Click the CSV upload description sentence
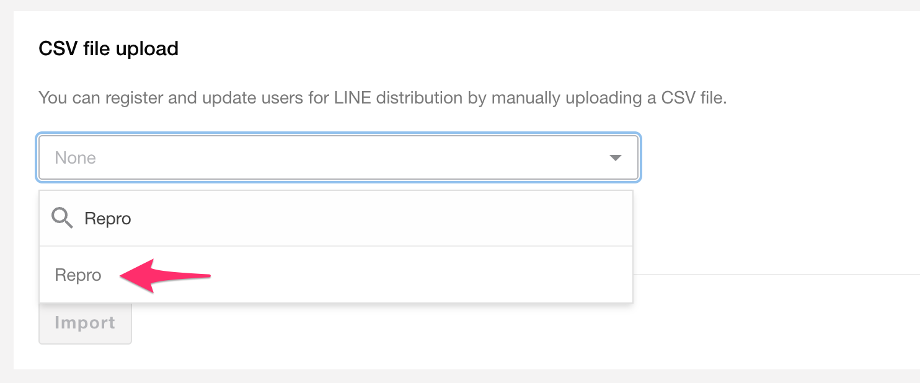 382,98
